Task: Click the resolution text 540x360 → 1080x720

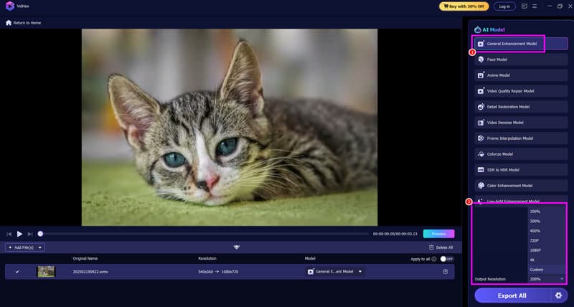Action: tap(218, 272)
